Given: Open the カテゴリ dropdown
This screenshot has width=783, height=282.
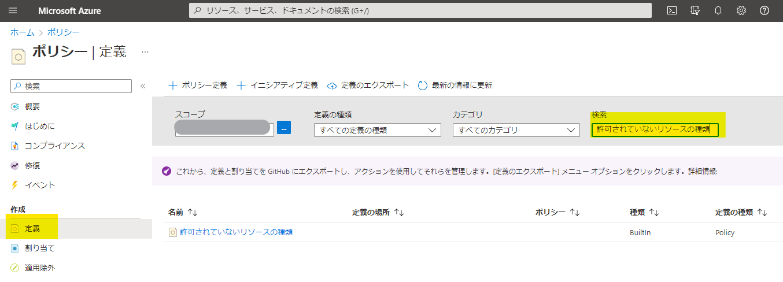Looking at the screenshot, I should (x=516, y=130).
